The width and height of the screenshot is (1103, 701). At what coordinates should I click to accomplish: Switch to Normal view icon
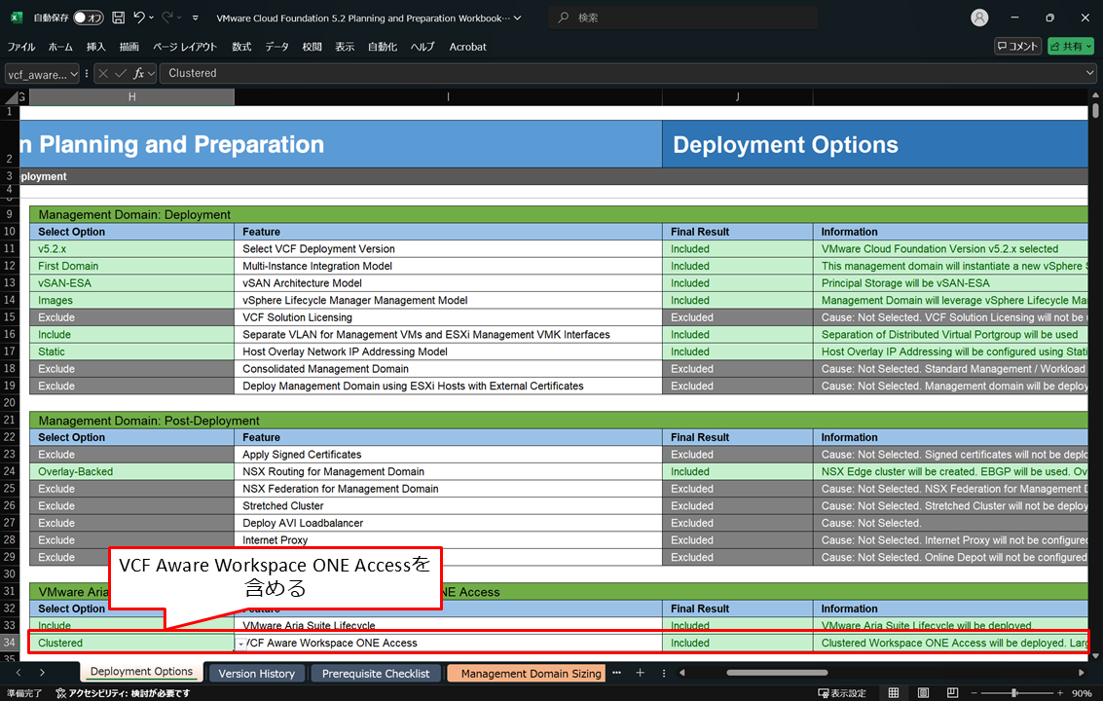pyautogui.click(x=894, y=693)
